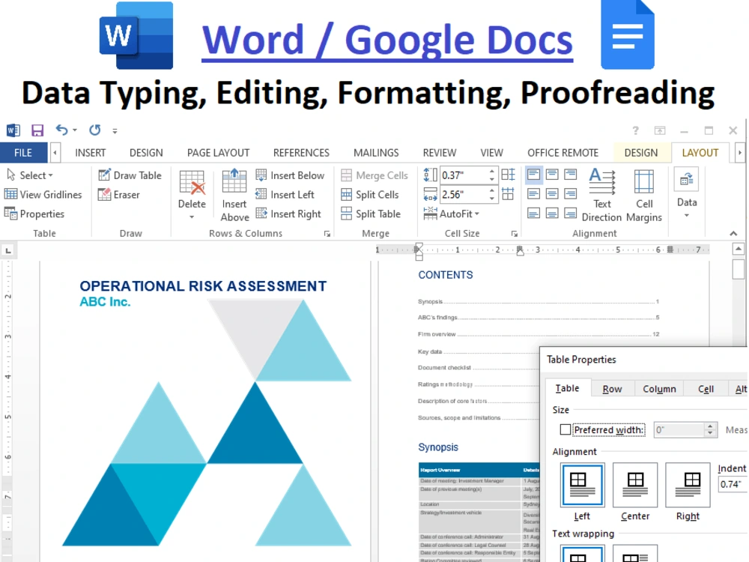Click the Undo arrow icon
Viewport: 749px width, 562px height.
pyautogui.click(x=61, y=130)
